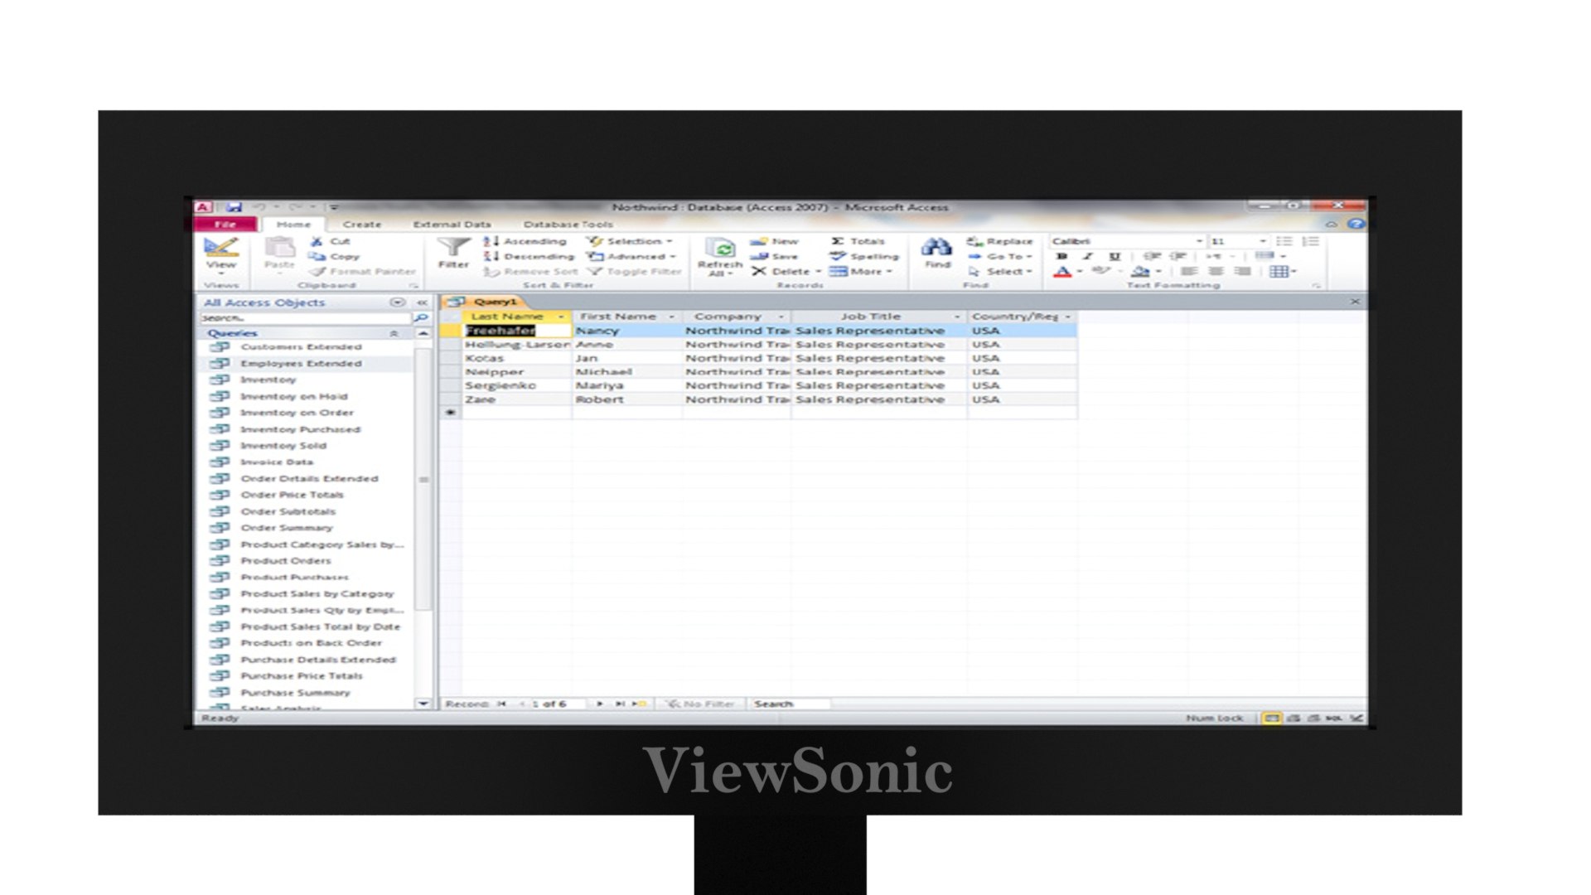1591x895 pixels.
Task: Run the Spelling check
Action: [865, 256]
